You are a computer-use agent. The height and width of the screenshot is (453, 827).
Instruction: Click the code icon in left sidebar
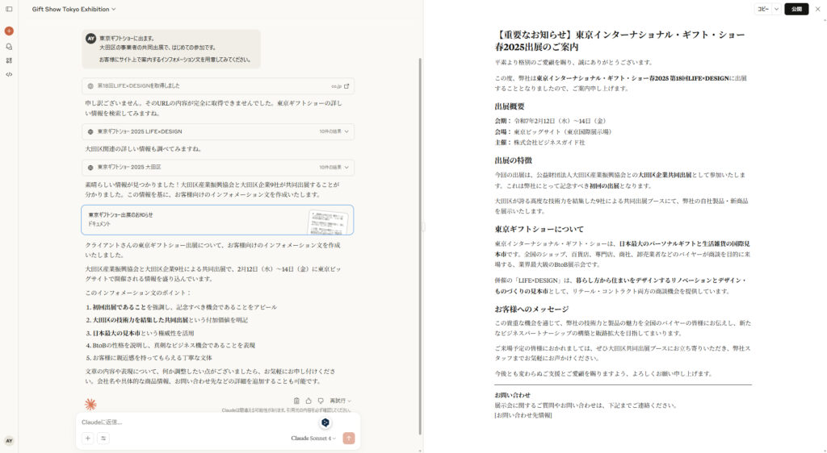(9, 74)
